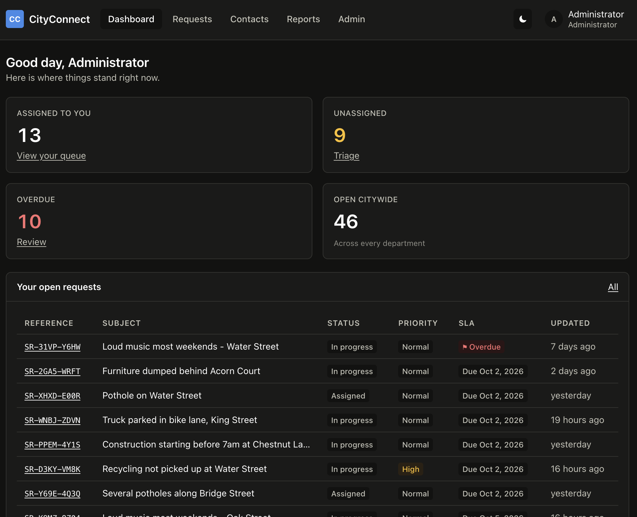Image resolution: width=637 pixels, height=517 pixels.
Task: Open request SR-D3KY-VM8K
Action: click(53, 469)
